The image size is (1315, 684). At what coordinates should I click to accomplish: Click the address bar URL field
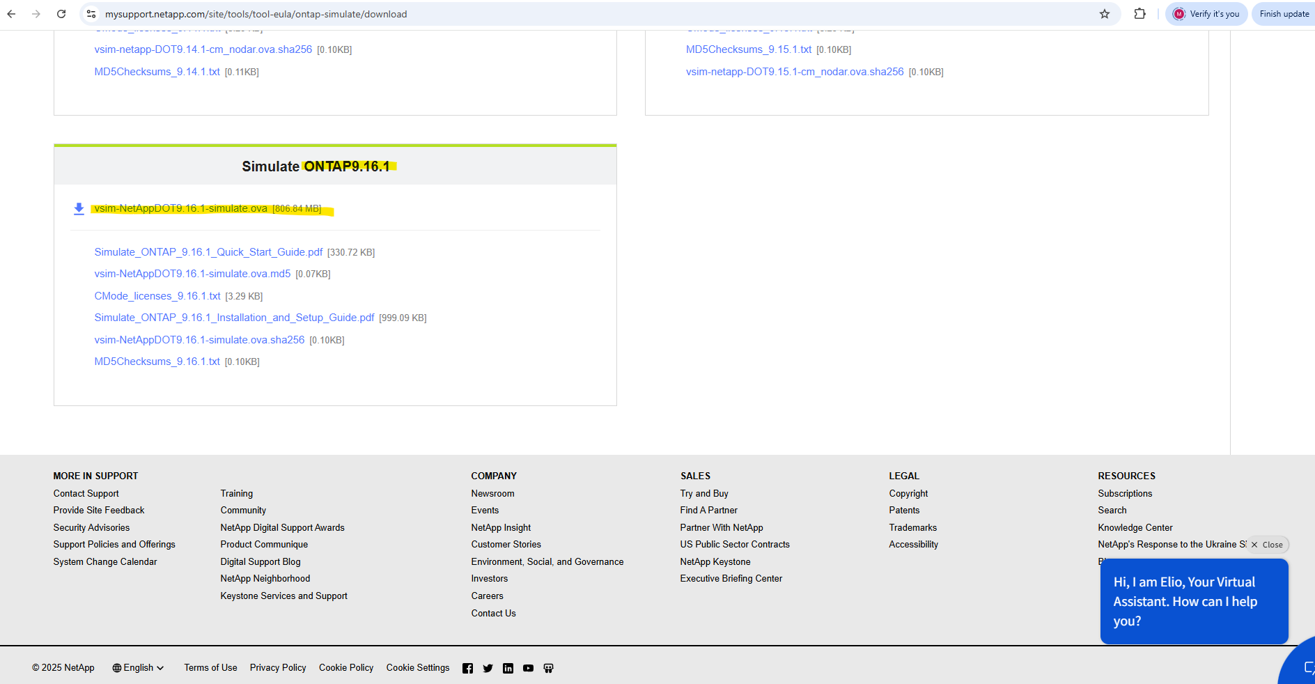(599, 14)
